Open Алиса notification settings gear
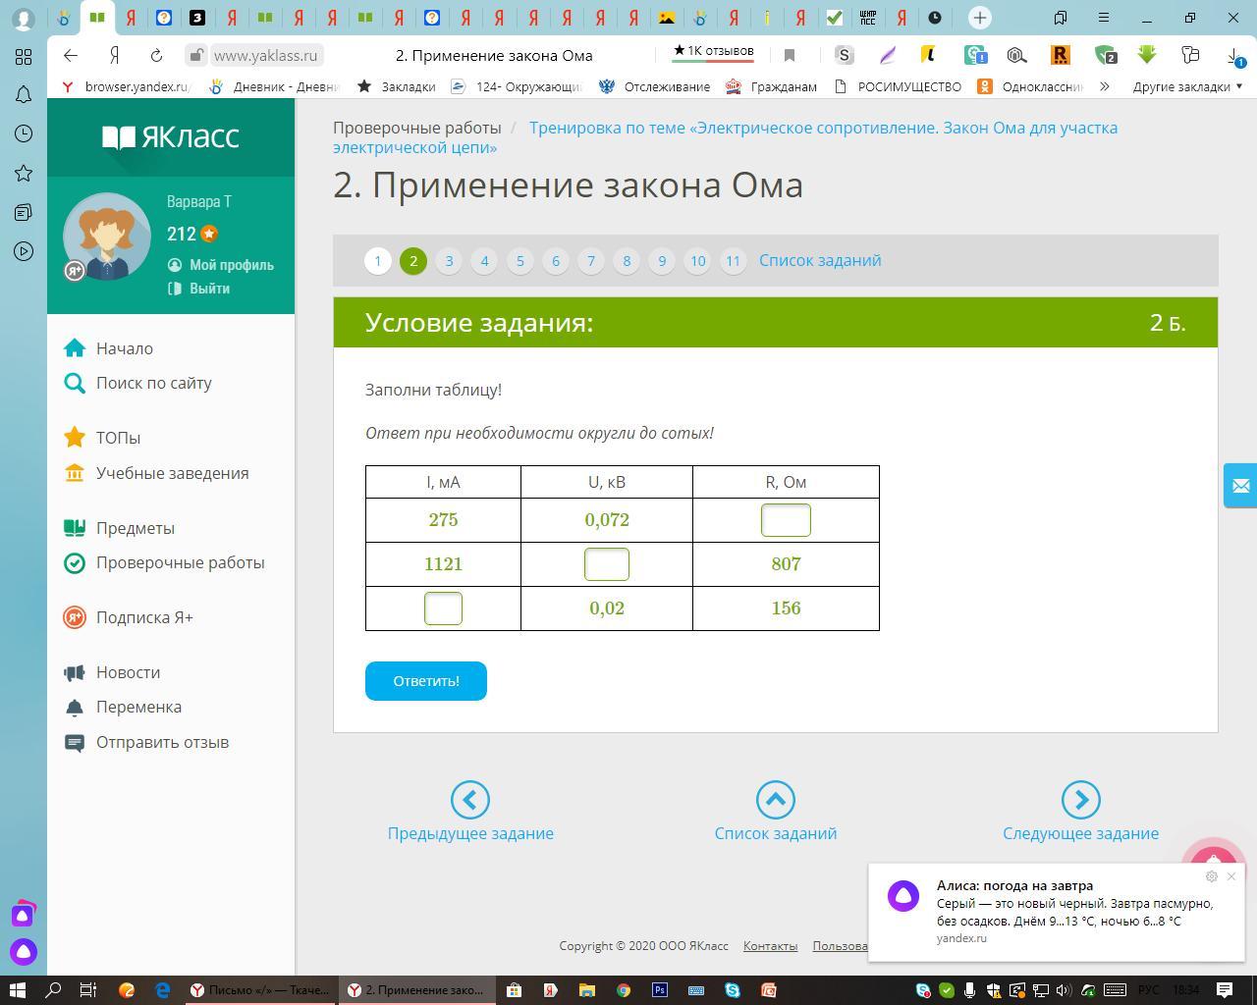 tap(1211, 876)
